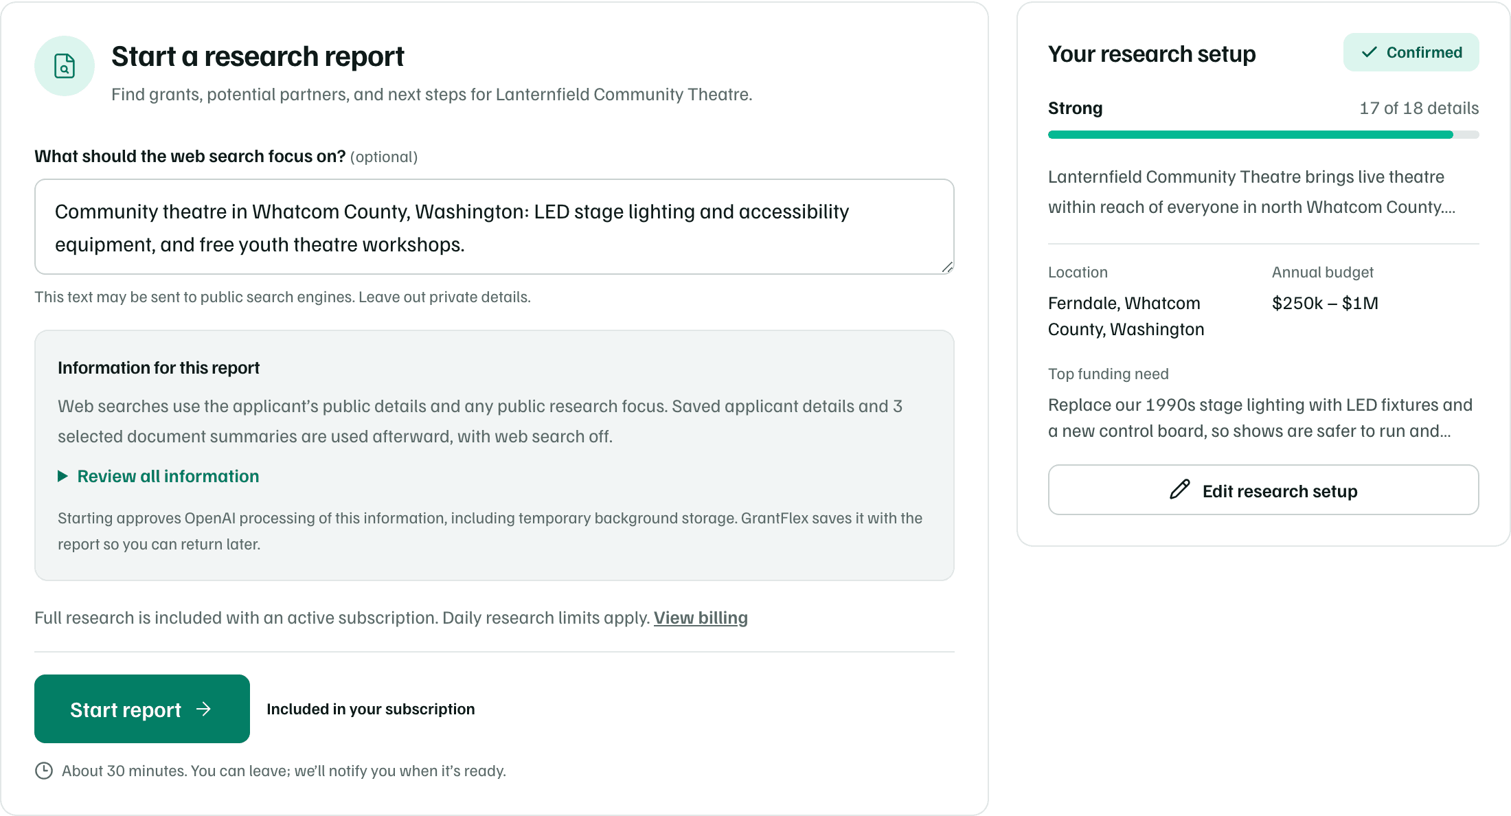Screen dimensions: 1511x816
Task: Click the 'Top funding need' label
Action: (1108, 374)
